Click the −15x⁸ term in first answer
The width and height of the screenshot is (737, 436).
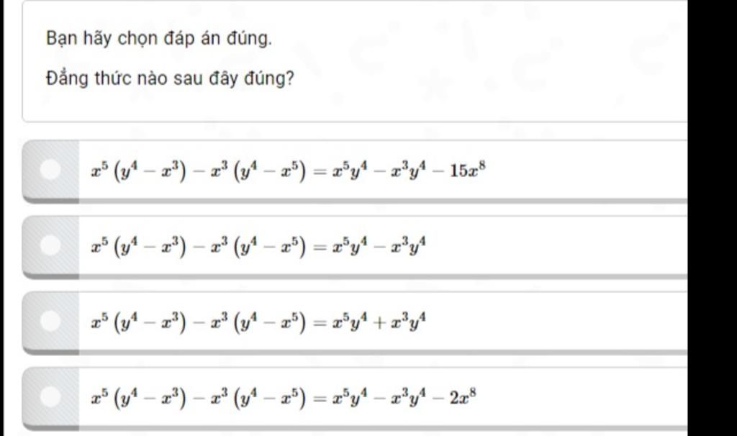click(x=460, y=170)
